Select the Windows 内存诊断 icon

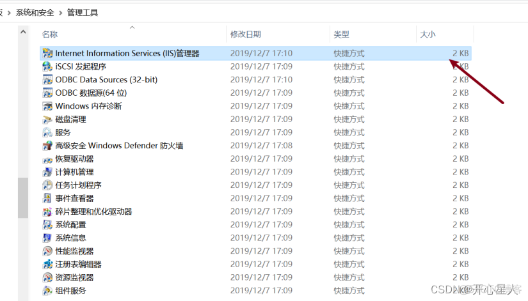pos(47,106)
